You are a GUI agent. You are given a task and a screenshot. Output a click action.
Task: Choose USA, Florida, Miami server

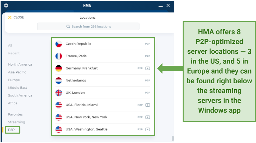[x=103, y=105]
